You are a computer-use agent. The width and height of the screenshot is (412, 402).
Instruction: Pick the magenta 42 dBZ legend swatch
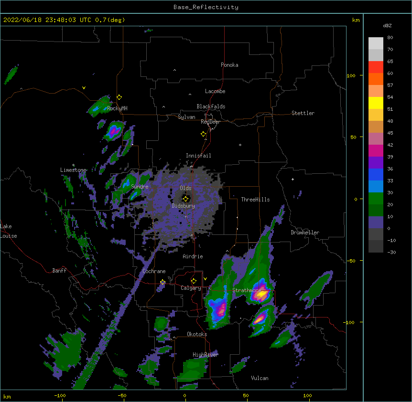point(376,150)
